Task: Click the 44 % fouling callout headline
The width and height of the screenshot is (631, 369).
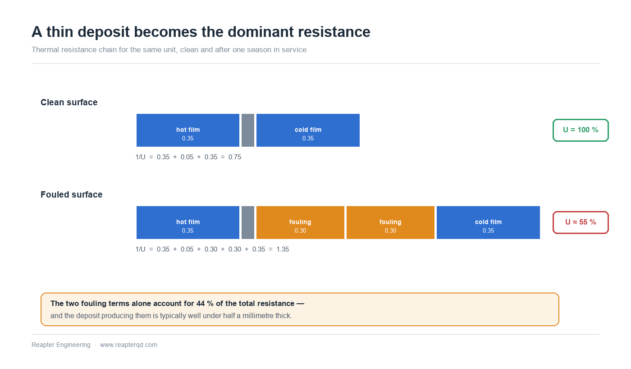Action: coord(177,304)
